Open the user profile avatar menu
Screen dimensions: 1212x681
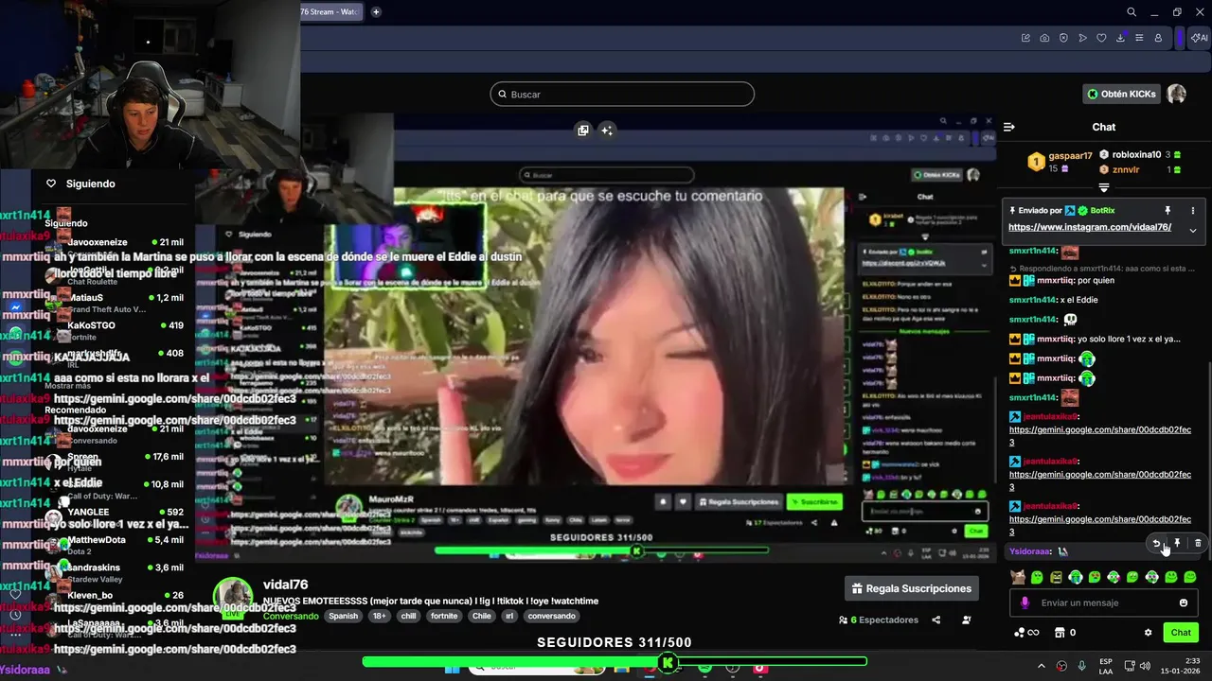point(1176,94)
